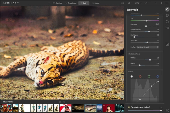Open the Portrait tools face icon
The image size is (170, 113).
(x=167, y=22)
